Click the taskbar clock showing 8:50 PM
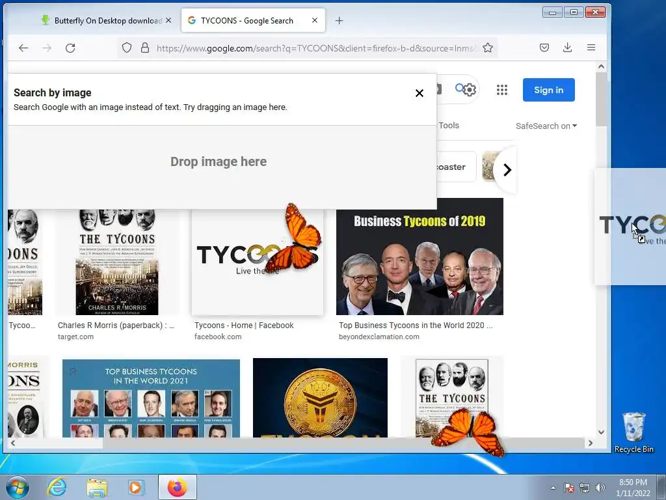 pyautogui.click(x=633, y=488)
